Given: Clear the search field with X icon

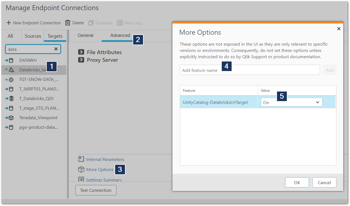Looking at the screenshot, I should click(x=56, y=49).
